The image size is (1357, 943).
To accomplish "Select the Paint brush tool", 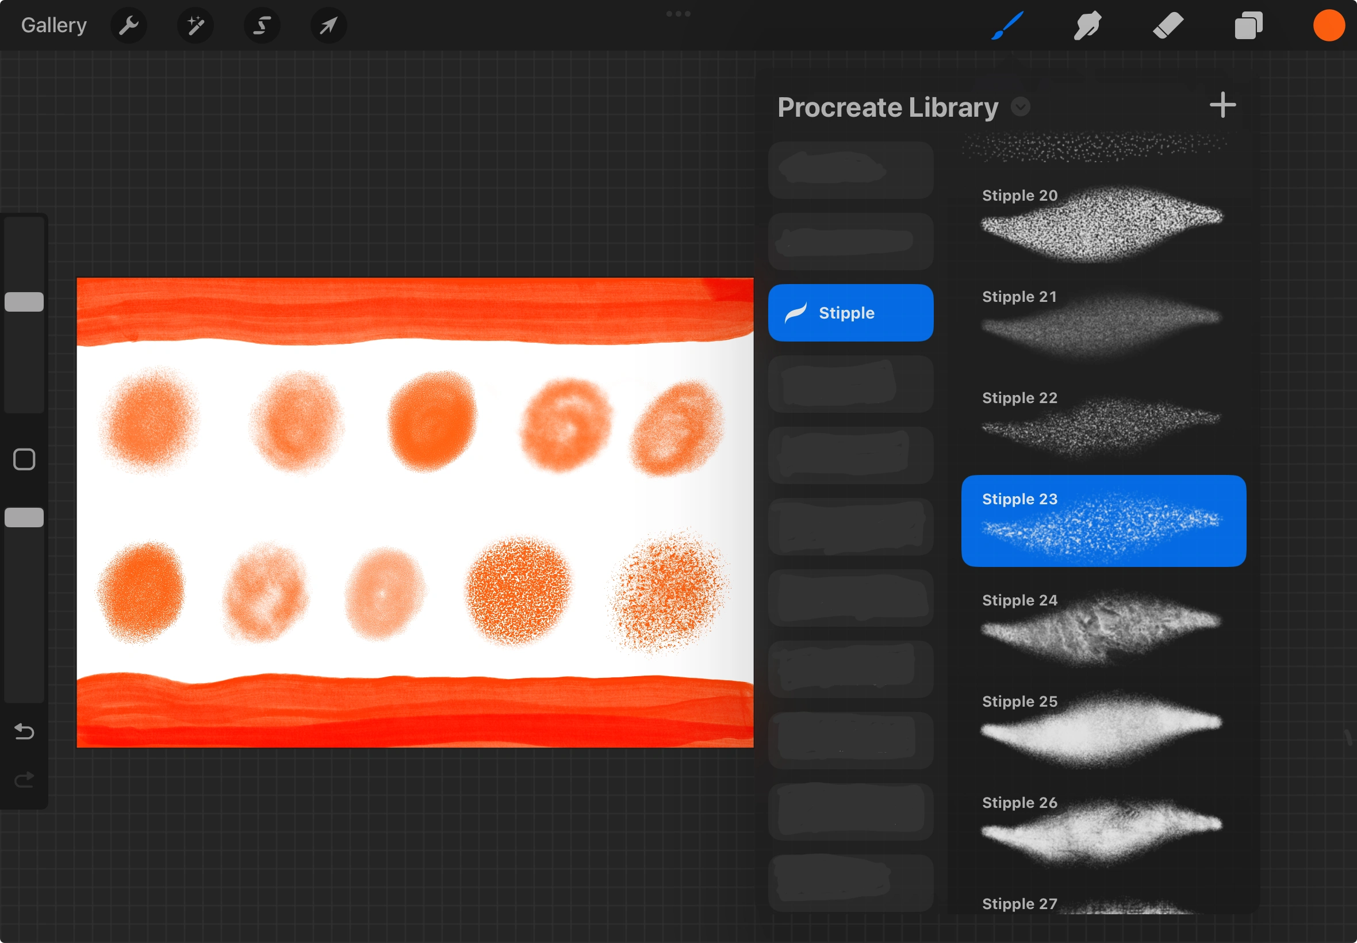I will click(1007, 25).
